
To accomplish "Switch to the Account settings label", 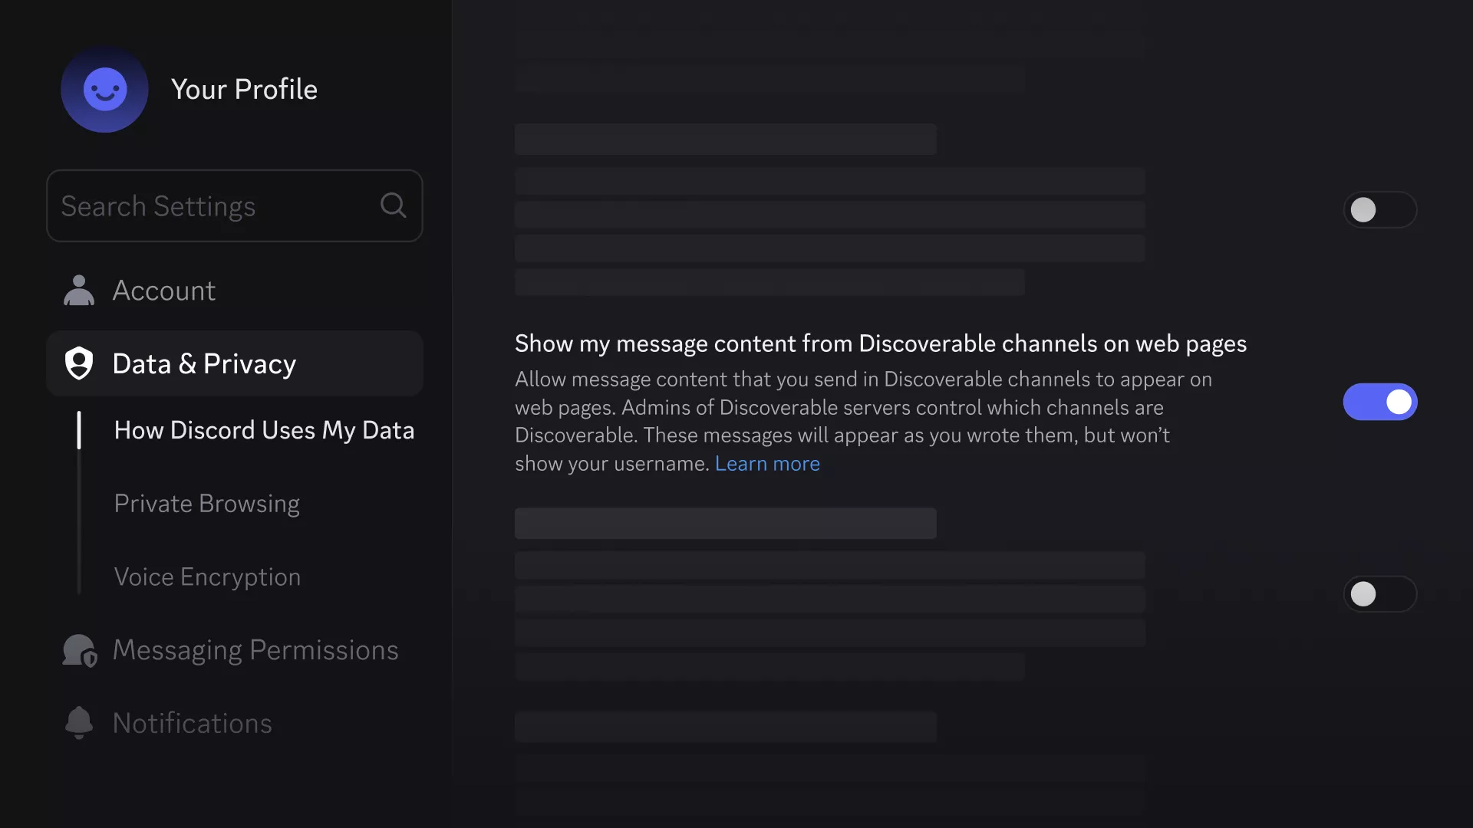I will click(x=163, y=291).
